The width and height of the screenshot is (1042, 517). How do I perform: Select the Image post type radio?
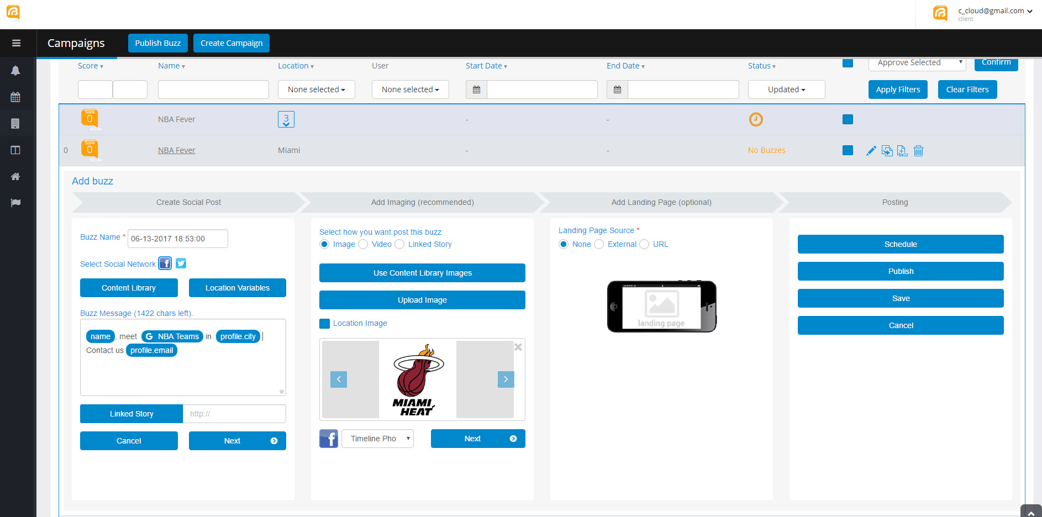[324, 244]
